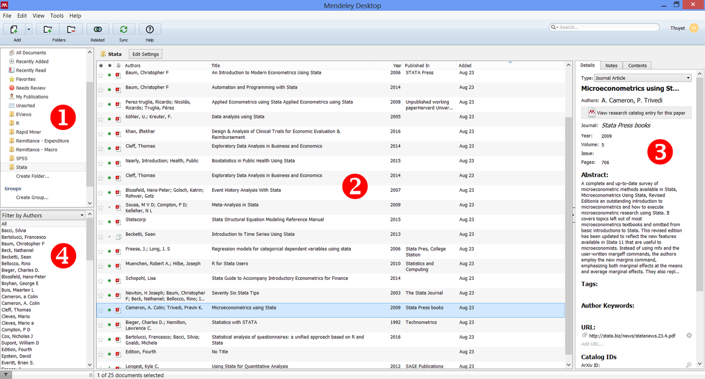Toggle read status dot for Statacorp entry
The image size is (705, 379).
(x=110, y=222)
